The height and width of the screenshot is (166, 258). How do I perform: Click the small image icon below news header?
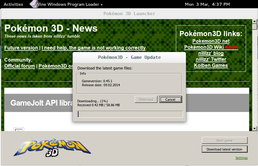(19, 130)
